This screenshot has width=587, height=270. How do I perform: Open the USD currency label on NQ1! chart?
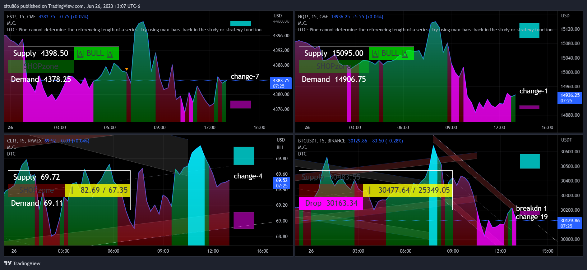click(x=565, y=16)
